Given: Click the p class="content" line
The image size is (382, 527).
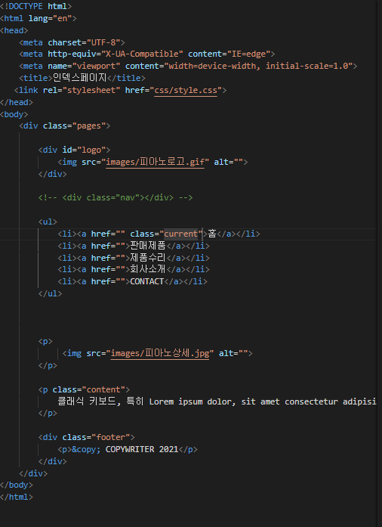Looking at the screenshot, I should click(84, 389).
